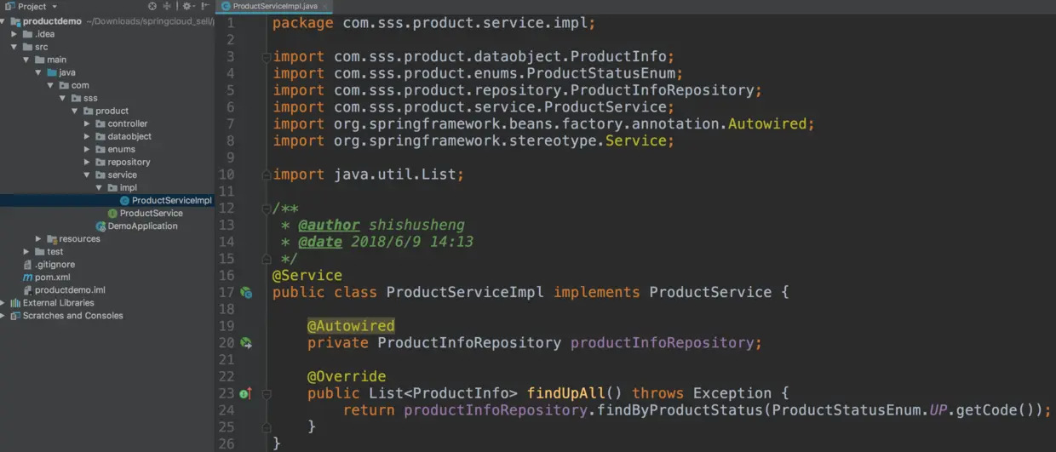Close the ProductServiceImpl.java tab
1056x452 pixels.
[x=325, y=6]
